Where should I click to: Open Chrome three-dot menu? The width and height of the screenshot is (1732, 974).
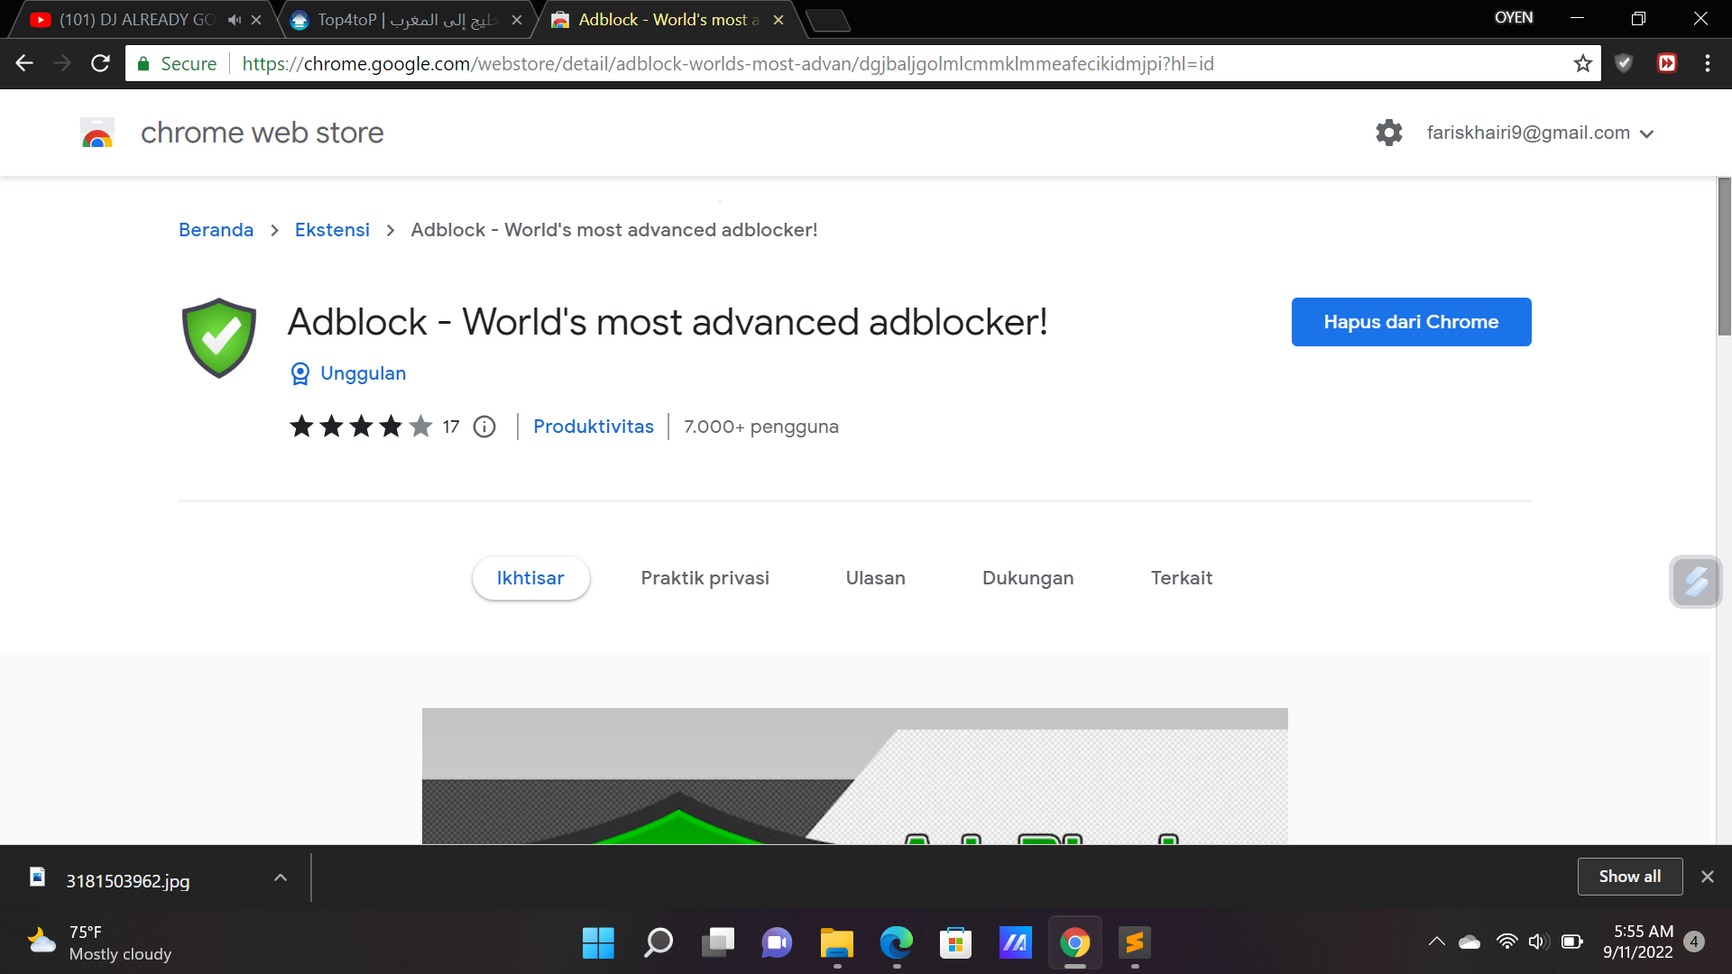pyautogui.click(x=1707, y=63)
